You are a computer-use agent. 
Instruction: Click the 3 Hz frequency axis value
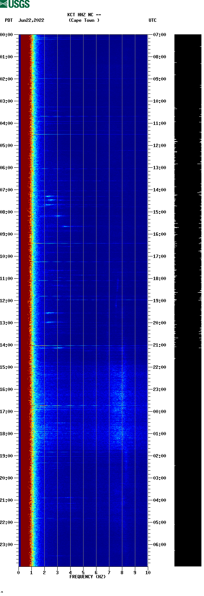[57, 573]
